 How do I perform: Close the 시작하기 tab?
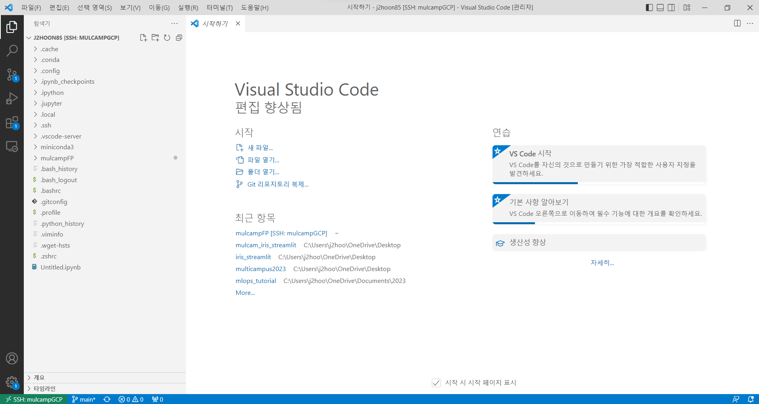tap(238, 23)
